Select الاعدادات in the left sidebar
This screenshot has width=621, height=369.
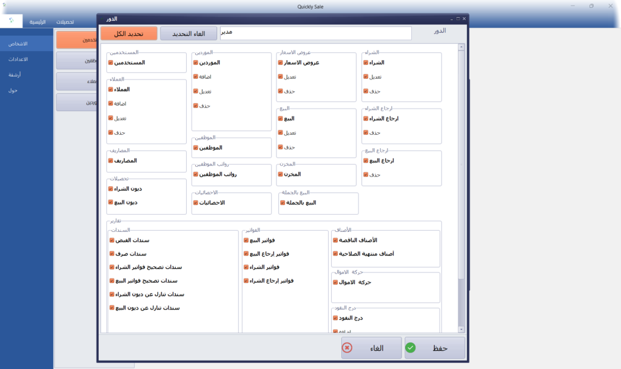click(x=27, y=59)
